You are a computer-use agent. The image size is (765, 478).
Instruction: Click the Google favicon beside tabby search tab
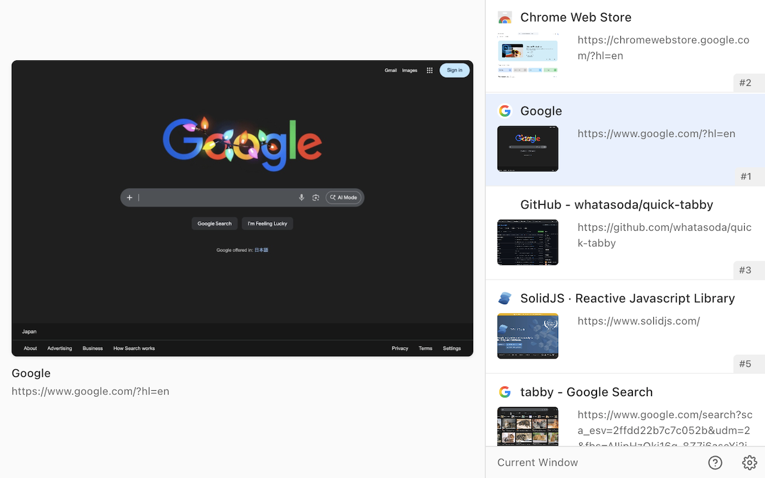point(505,392)
